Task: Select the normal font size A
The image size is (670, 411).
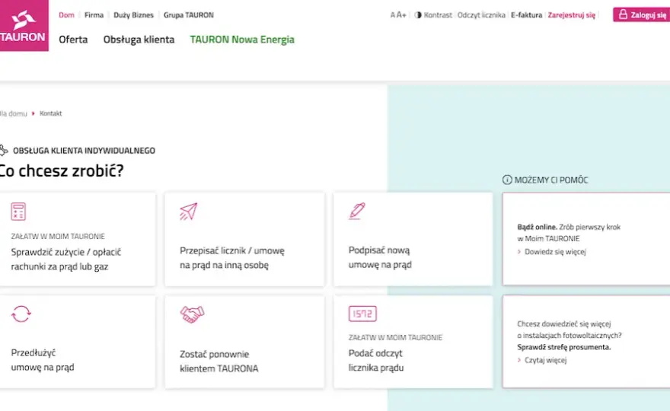Action: 393,15
